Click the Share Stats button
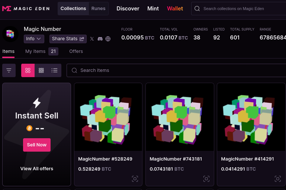 [68, 39]
